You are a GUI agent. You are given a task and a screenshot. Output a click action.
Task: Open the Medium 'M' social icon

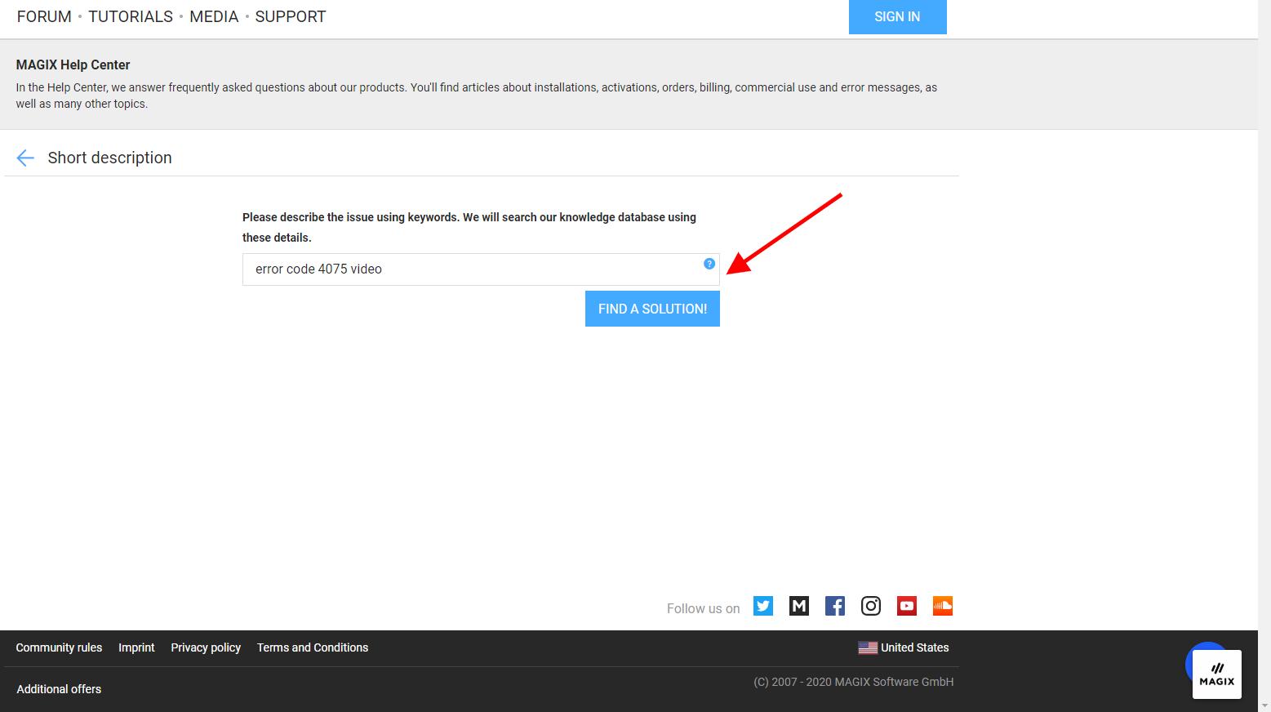pos(799,606)
